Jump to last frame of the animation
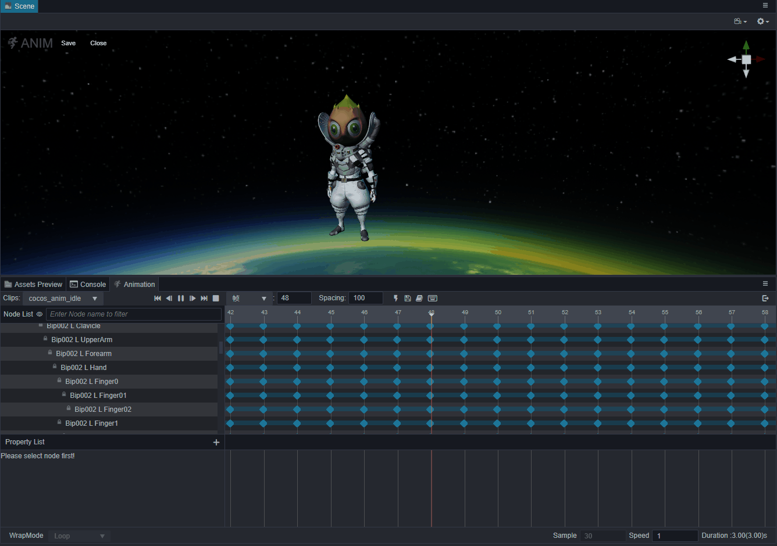Viewport: 777px width, 546px height. (x=204, y=298)
